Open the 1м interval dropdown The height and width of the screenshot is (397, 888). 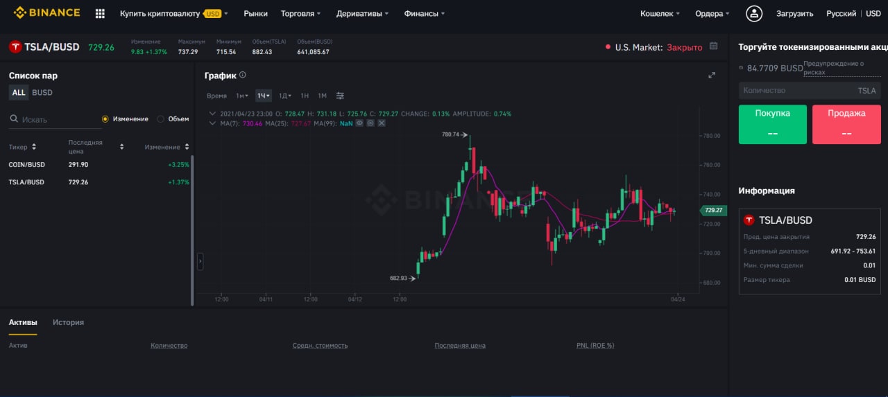242,96
